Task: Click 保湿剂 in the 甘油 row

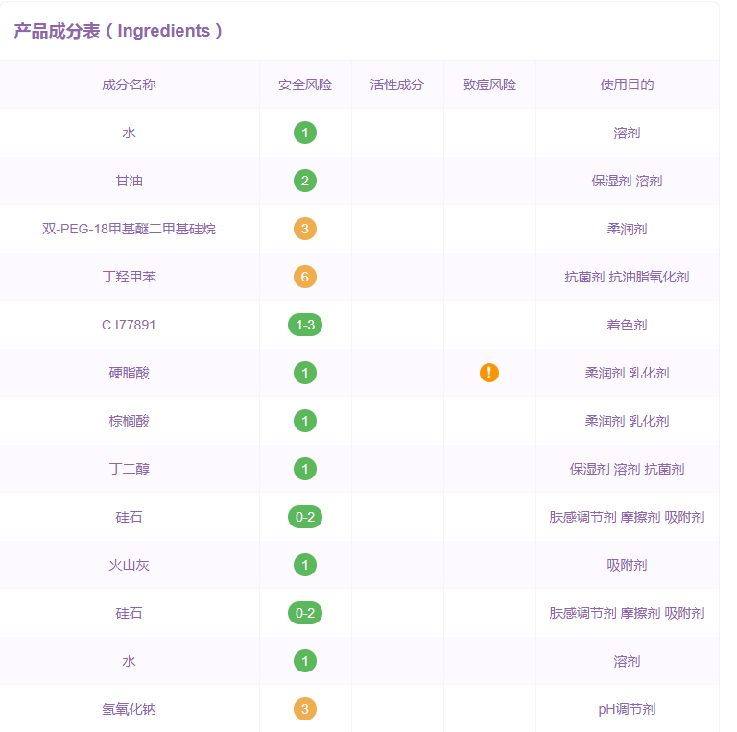Action: click(611, 181)
